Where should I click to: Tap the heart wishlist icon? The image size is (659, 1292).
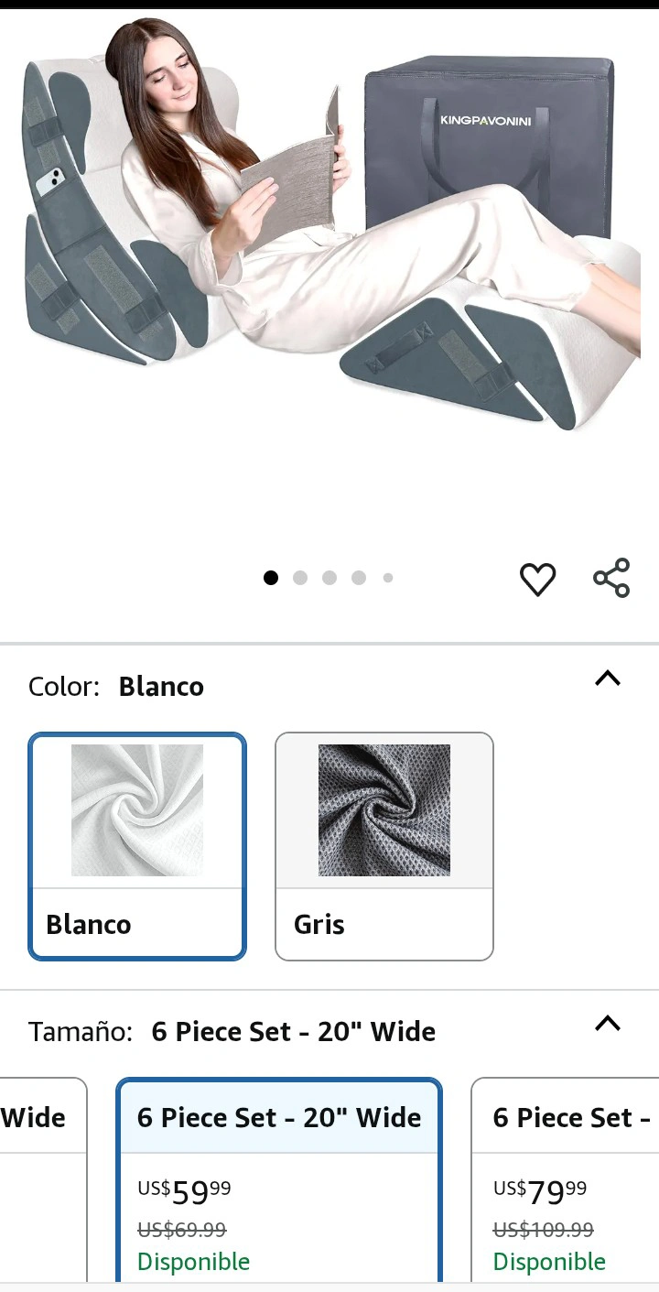click(537, 579)
